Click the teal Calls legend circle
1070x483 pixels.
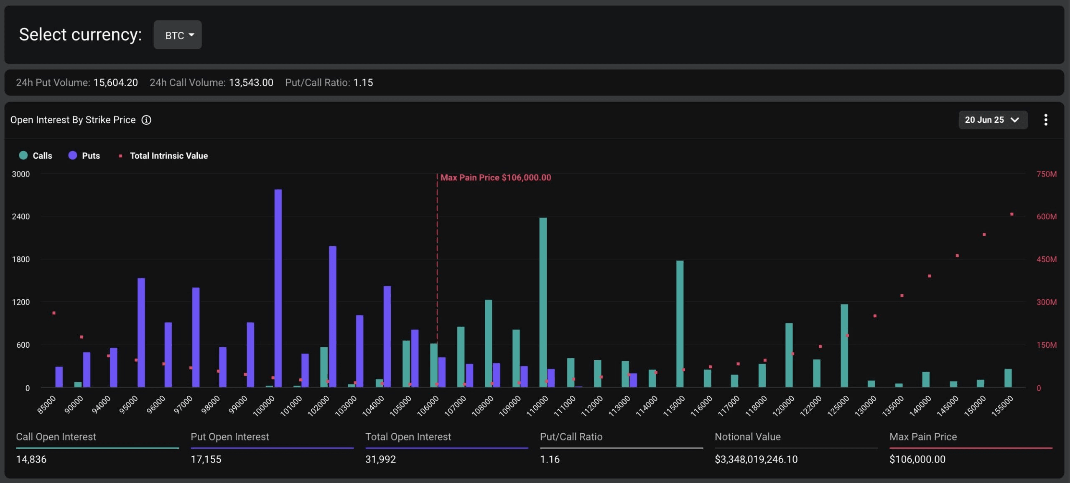tap(23, 155)
